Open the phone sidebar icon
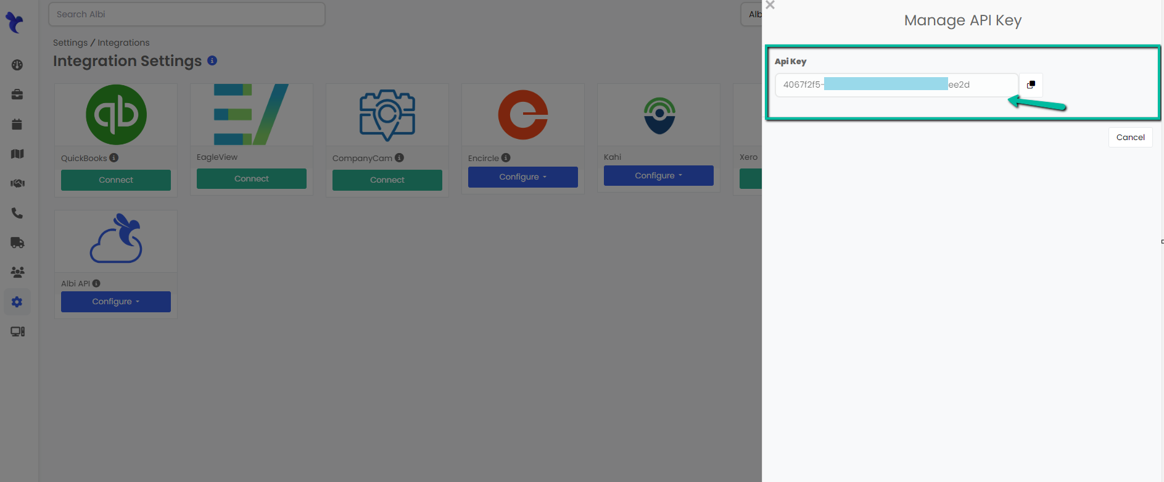This screenshot has height=482, width=1164. tap(17, 213)
